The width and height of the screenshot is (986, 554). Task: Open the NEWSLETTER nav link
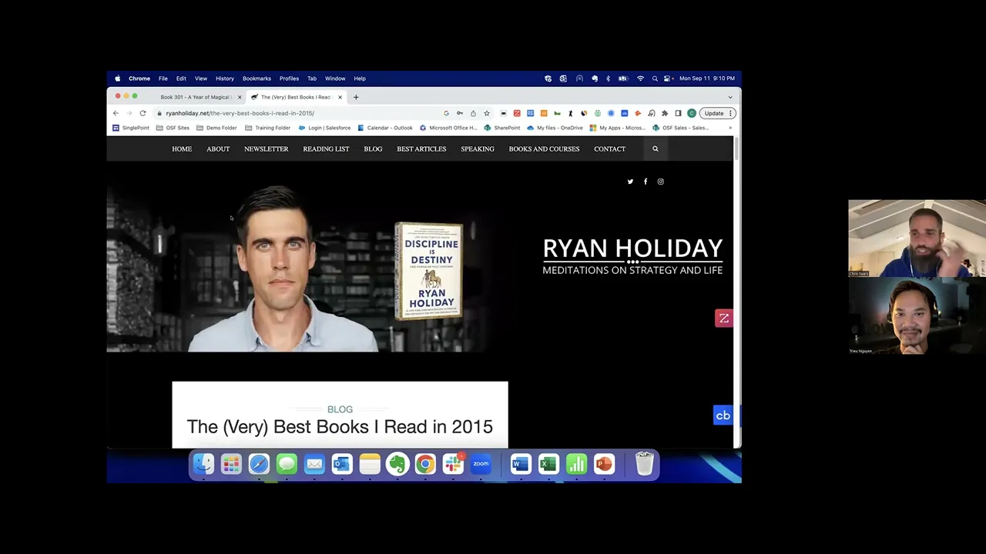click(x=267, y=149)
